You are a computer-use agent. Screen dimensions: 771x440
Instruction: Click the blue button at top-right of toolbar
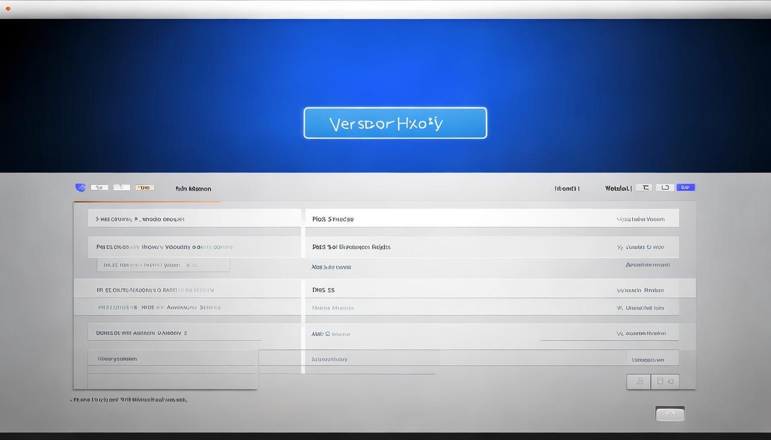click(x=686, y=187)
